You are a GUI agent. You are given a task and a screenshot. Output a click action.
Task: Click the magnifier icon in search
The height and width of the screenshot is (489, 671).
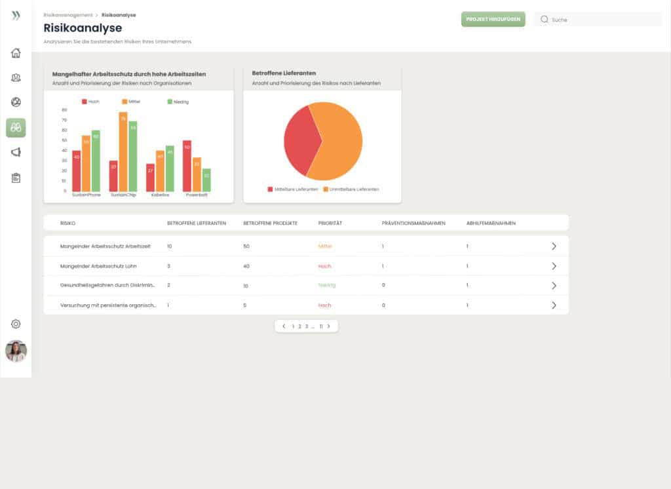(x=545, y=19)
